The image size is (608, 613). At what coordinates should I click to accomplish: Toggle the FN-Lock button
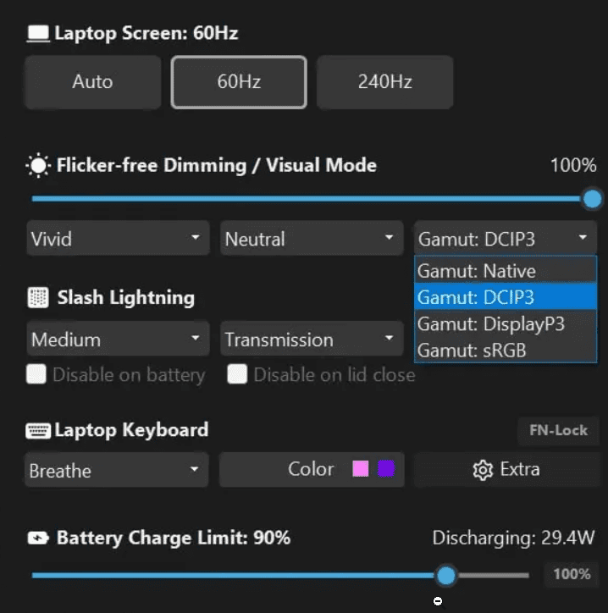558,430
